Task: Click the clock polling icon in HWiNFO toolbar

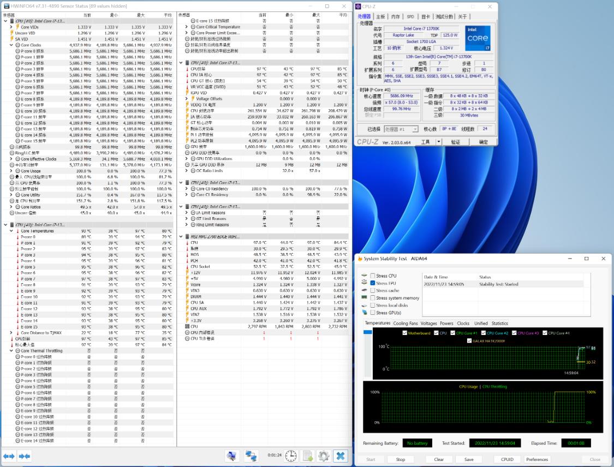Action: (290, 456)
